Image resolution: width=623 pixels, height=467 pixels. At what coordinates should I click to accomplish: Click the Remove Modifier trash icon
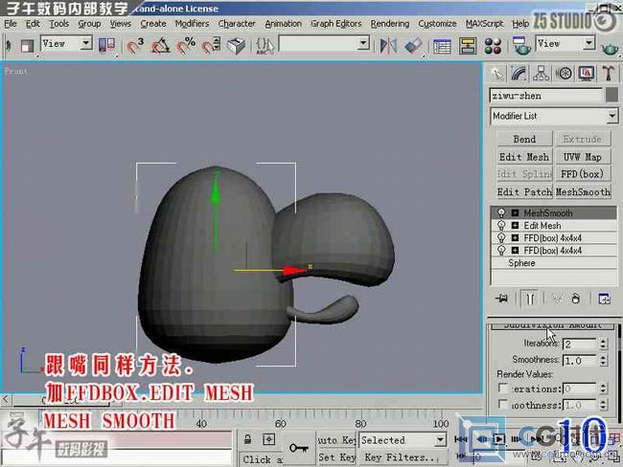[576, 299]
